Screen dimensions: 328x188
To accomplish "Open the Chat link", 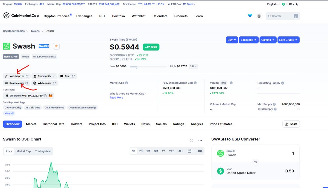I will click(68, 76).
